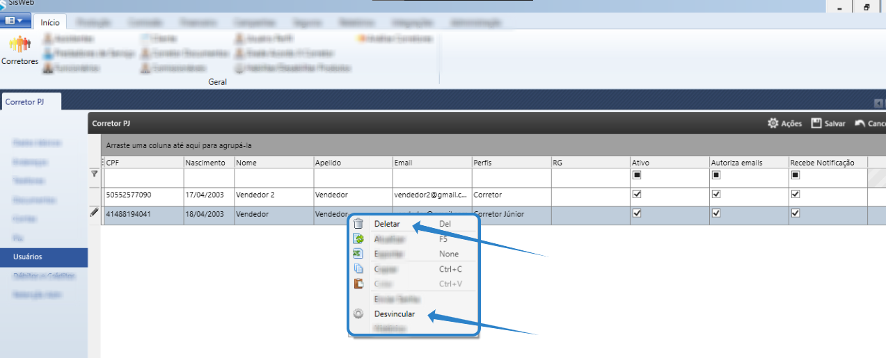Click the RG column header

tap(591, 163)
